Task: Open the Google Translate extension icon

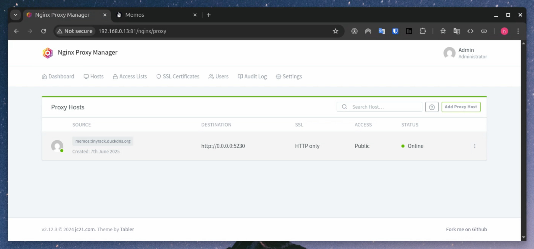Action: point(382,31)
